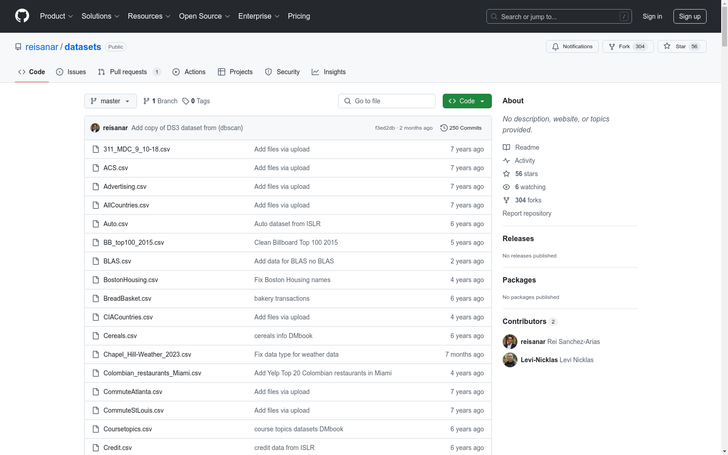This screenshot has width=728, height=455.
Task: Open commit hash f3ed2db
Action: pyautogui.click(x=385, y=128)
